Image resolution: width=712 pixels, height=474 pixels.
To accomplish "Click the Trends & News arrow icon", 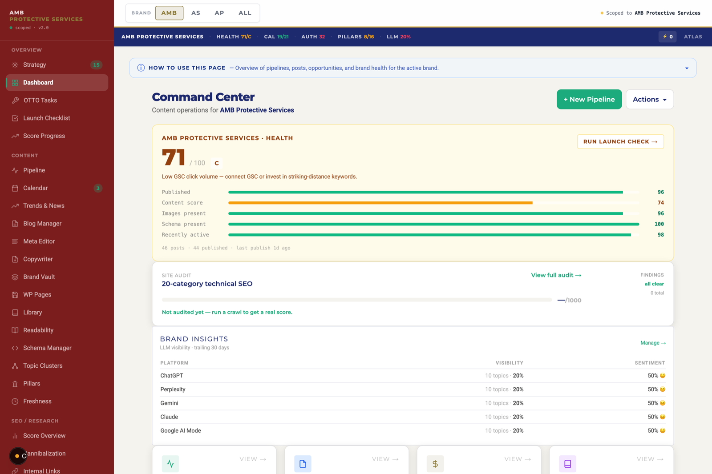I will [15, 206].
